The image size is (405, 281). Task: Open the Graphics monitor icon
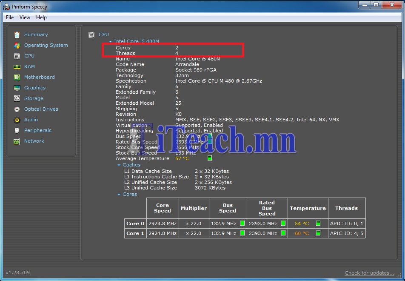(17, 88)
